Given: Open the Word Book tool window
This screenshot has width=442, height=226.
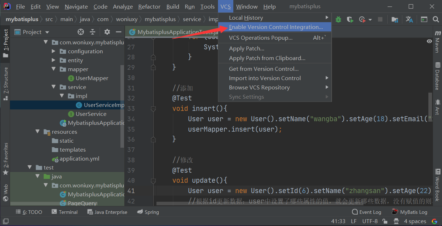Looking at the screenshot, I should coord(437,185).
